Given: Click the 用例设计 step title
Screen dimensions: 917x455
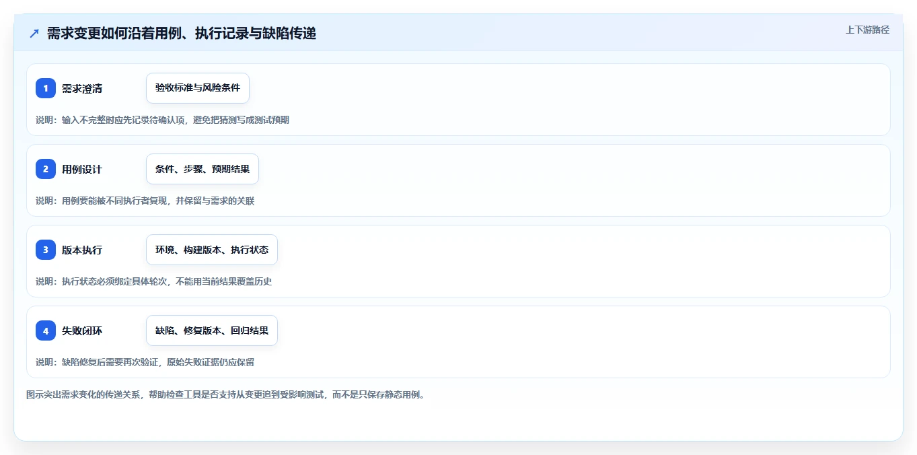Looking at the screenshot, I should pos(82,169).
